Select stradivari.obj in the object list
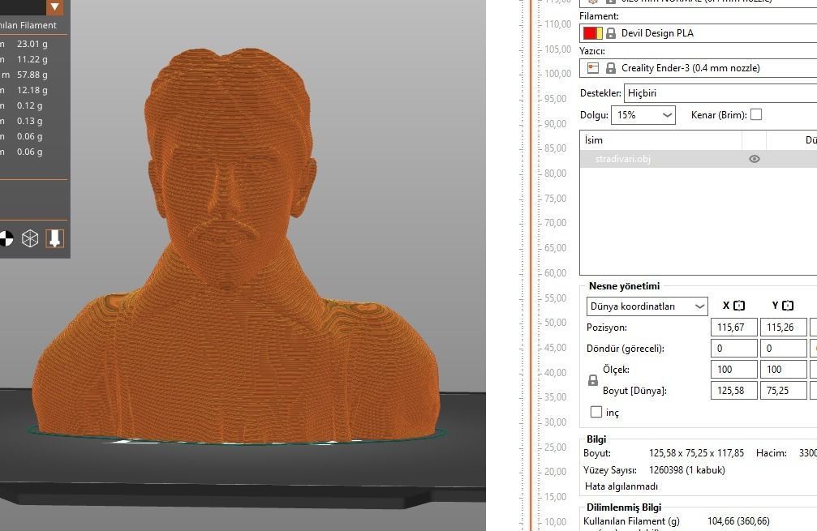The image size is (817, 531). click(699, 159)
